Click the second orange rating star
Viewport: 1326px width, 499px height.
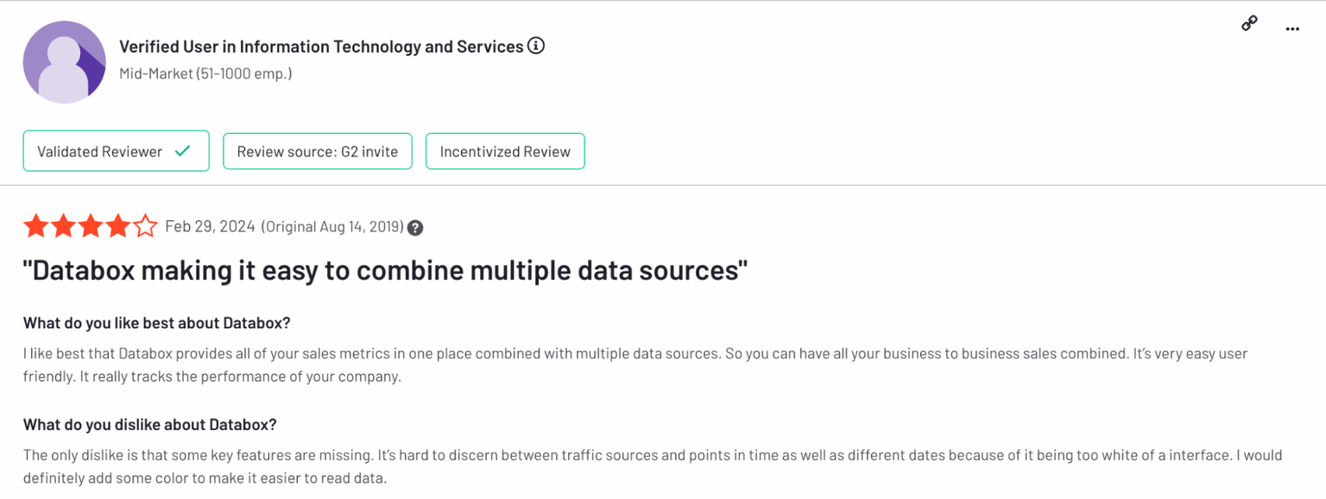tap(63, 227)
